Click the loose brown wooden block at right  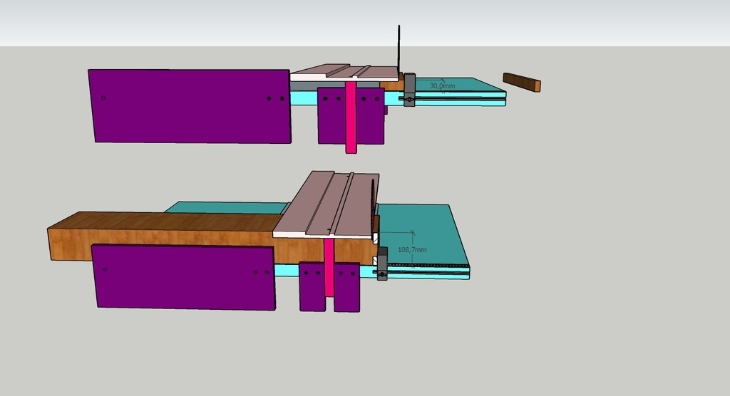pos(522,82)
